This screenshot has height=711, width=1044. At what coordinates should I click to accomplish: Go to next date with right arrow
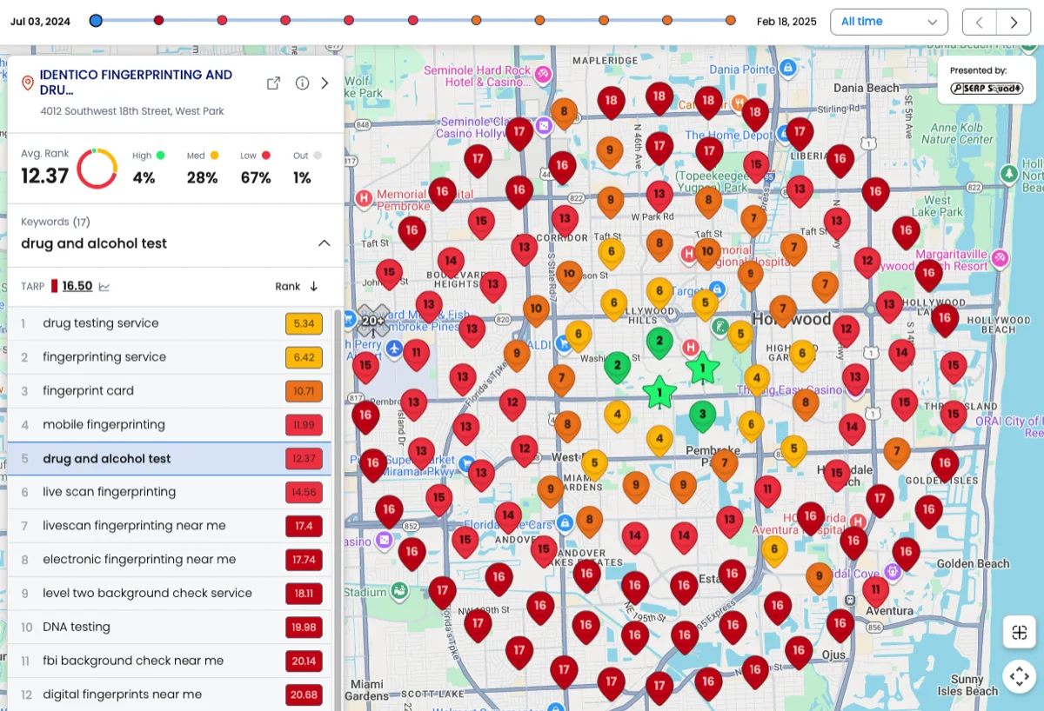[x=1014, y=22]
